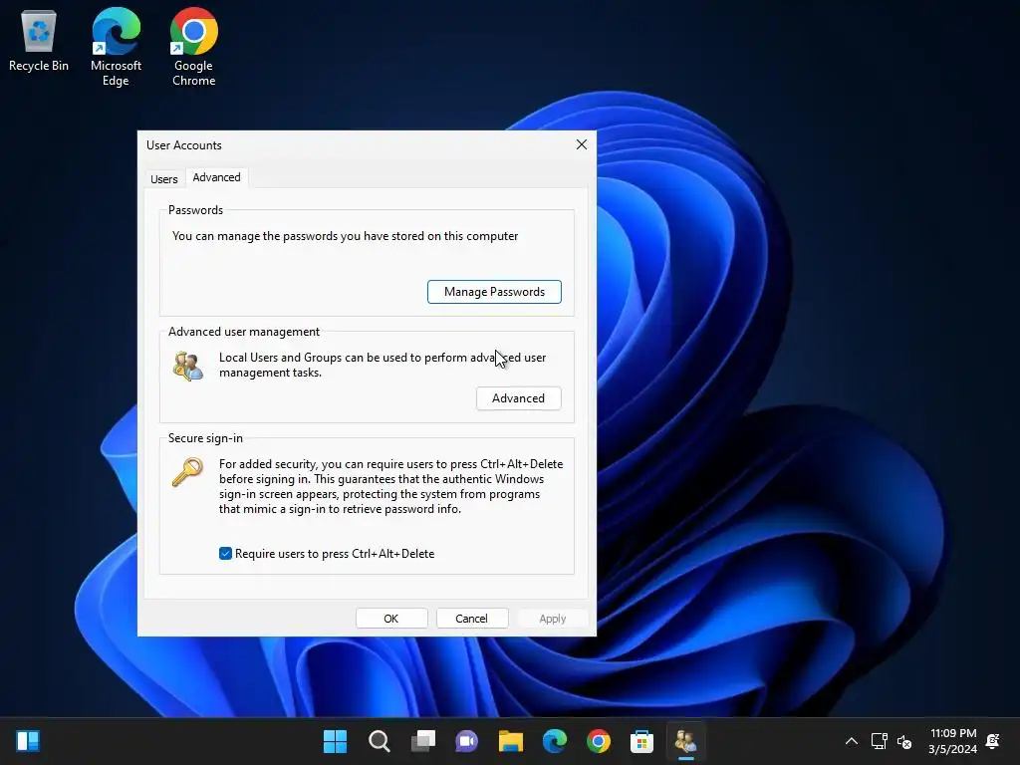Open the Windows Start menu
The height and width of the screenshot is (765, 1020).
click(335, 741)
